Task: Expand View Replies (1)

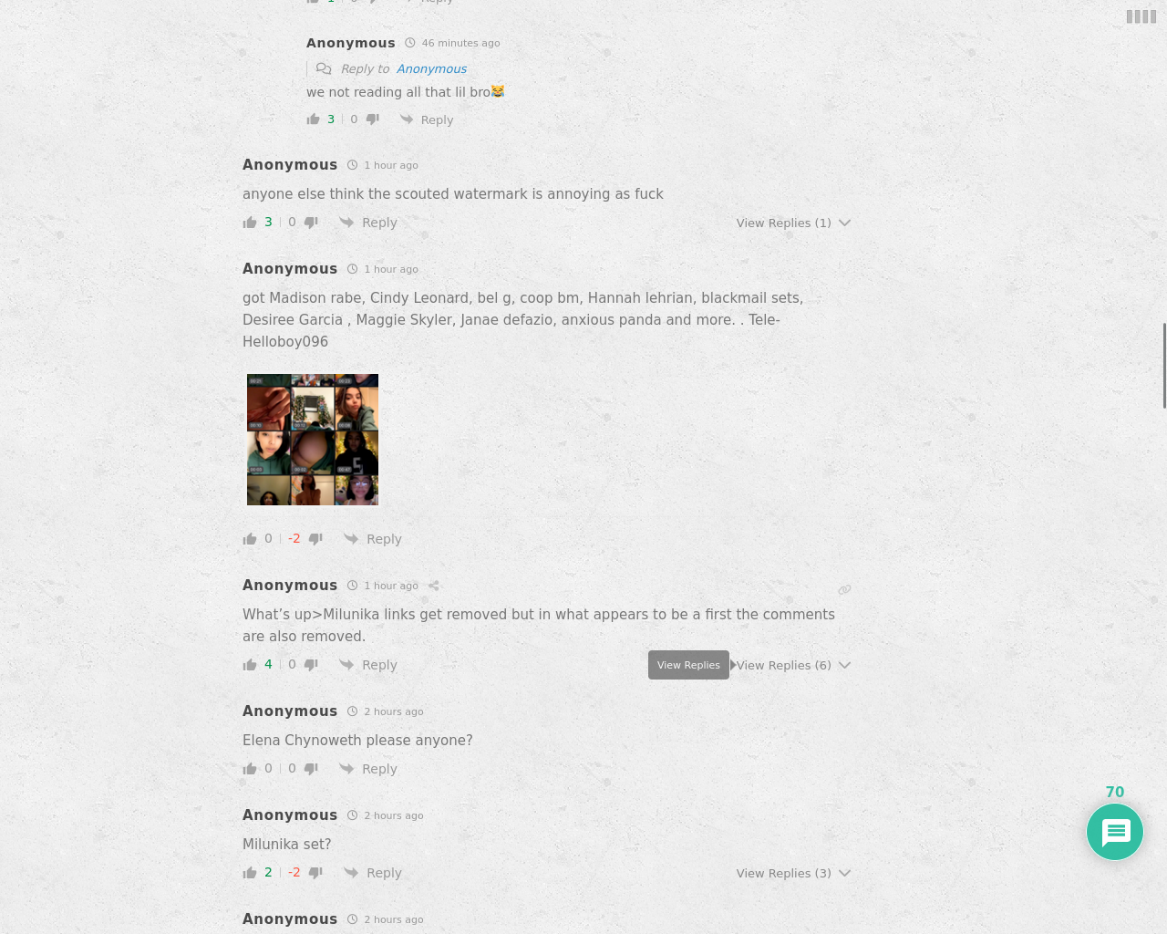Action: [793, 223]
